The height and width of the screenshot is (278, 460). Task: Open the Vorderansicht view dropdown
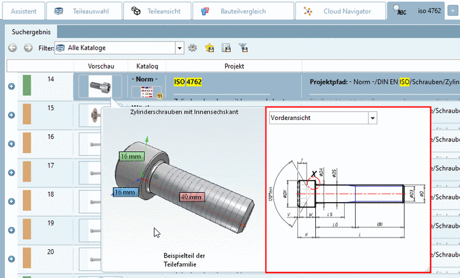point(372,118)
